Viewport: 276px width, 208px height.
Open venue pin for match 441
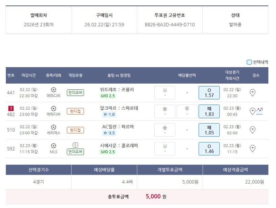click(x=253, y=93)
